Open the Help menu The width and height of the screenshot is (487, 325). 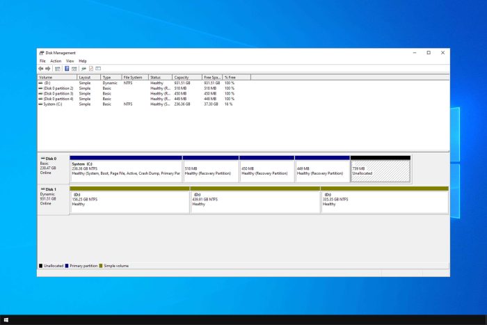[x=83, y=61]
